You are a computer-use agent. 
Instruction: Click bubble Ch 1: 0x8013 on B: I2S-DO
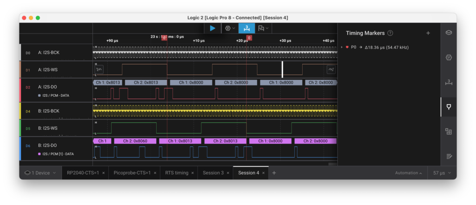click(x=180, y=141)
